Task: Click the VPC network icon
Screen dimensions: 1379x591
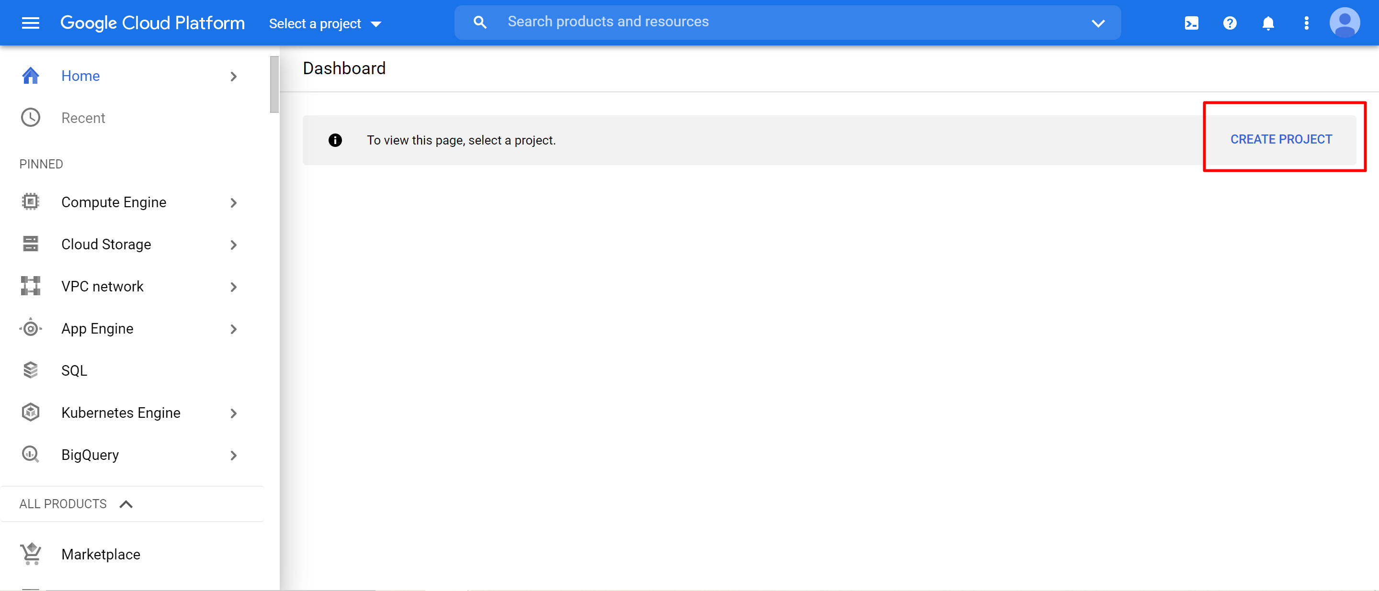Action: click(x=31, y=286)
